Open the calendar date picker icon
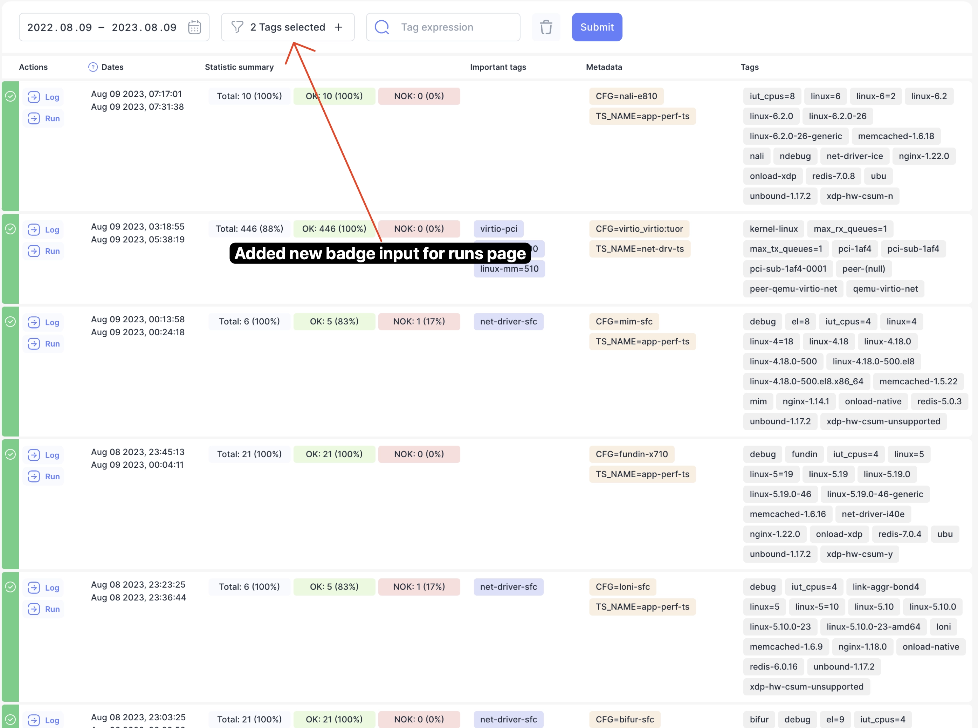Viewport: 978px width, 728px height. tap(194, 27)
